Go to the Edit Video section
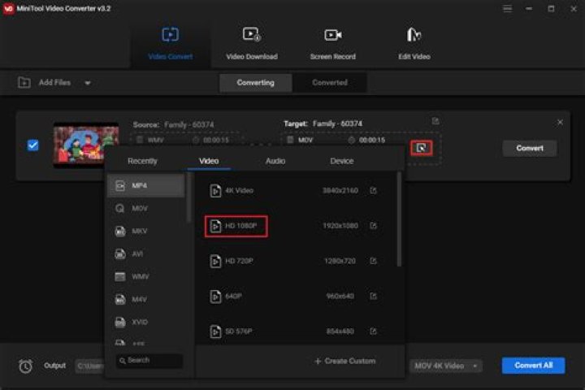The height and width of the screenshot is (390, 585). click(x=414, y=44)
